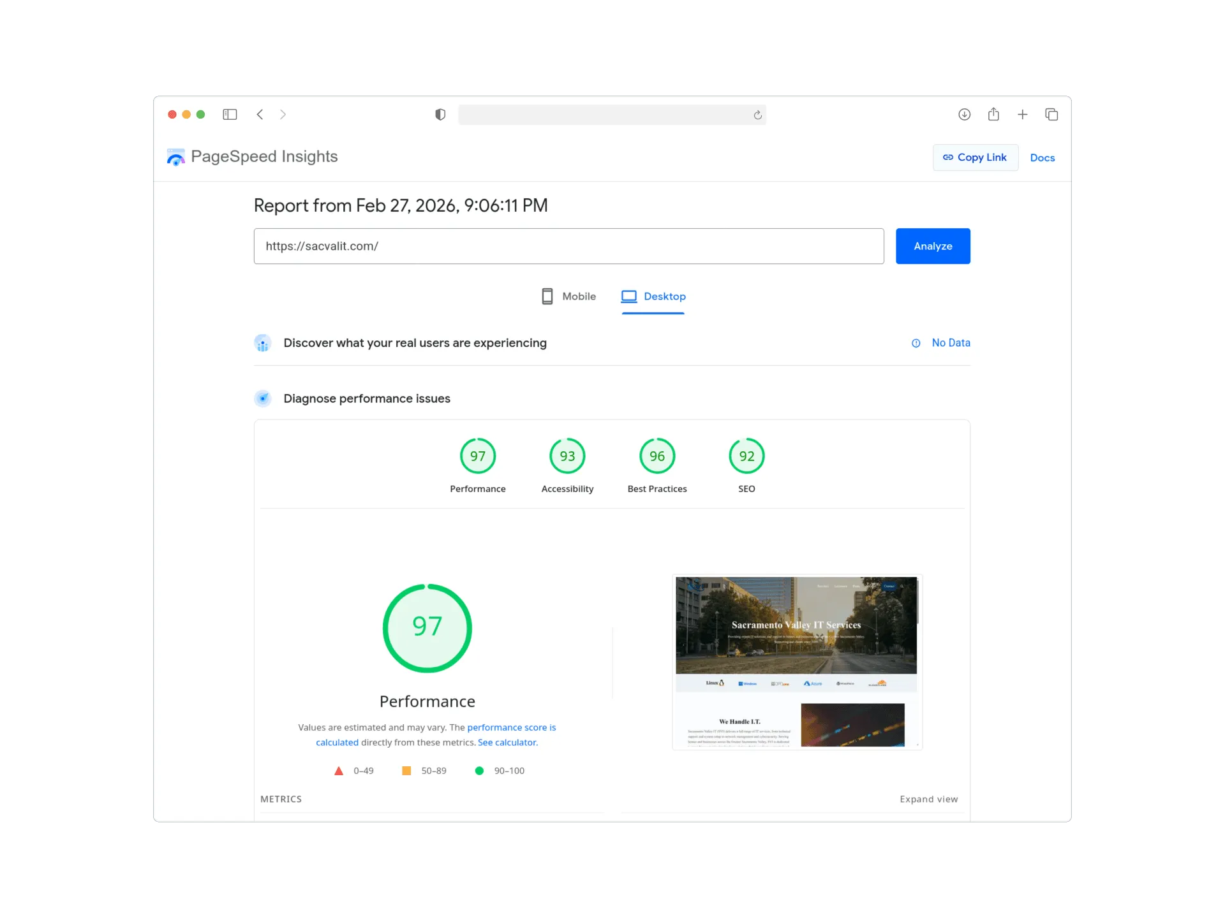Click the browser address bar
The image size is (1225, 918).
[x=612, y=115]
